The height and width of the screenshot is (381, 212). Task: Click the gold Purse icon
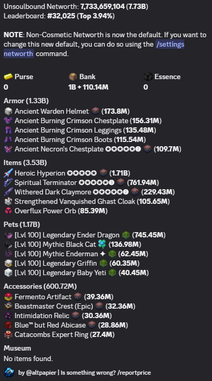8,77
